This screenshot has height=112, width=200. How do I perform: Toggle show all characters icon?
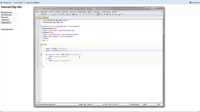point(95,14)
